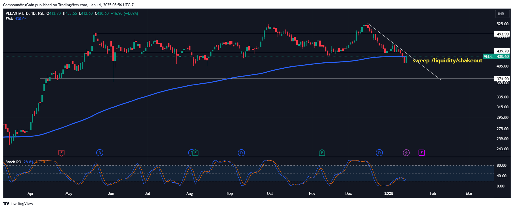Click the 295.00 price scale tick

tap(502, 117)
